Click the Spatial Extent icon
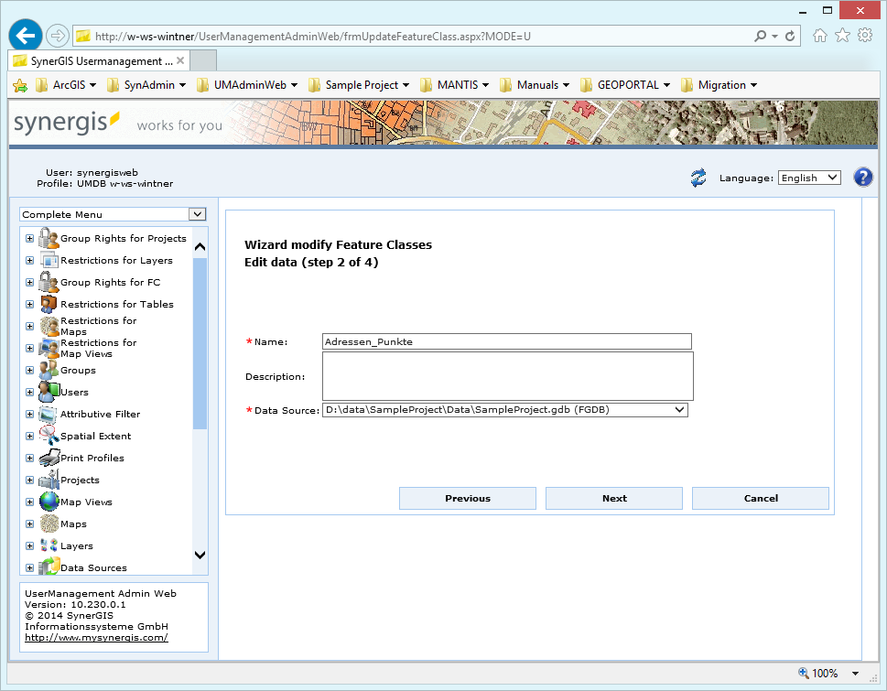887x691 pixels. (48, 436)
